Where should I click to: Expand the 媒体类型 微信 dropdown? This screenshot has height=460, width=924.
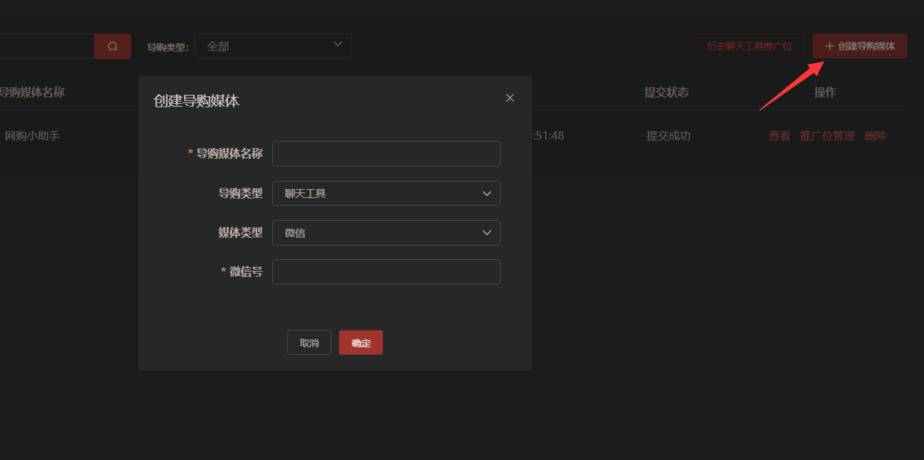[386, 232]
